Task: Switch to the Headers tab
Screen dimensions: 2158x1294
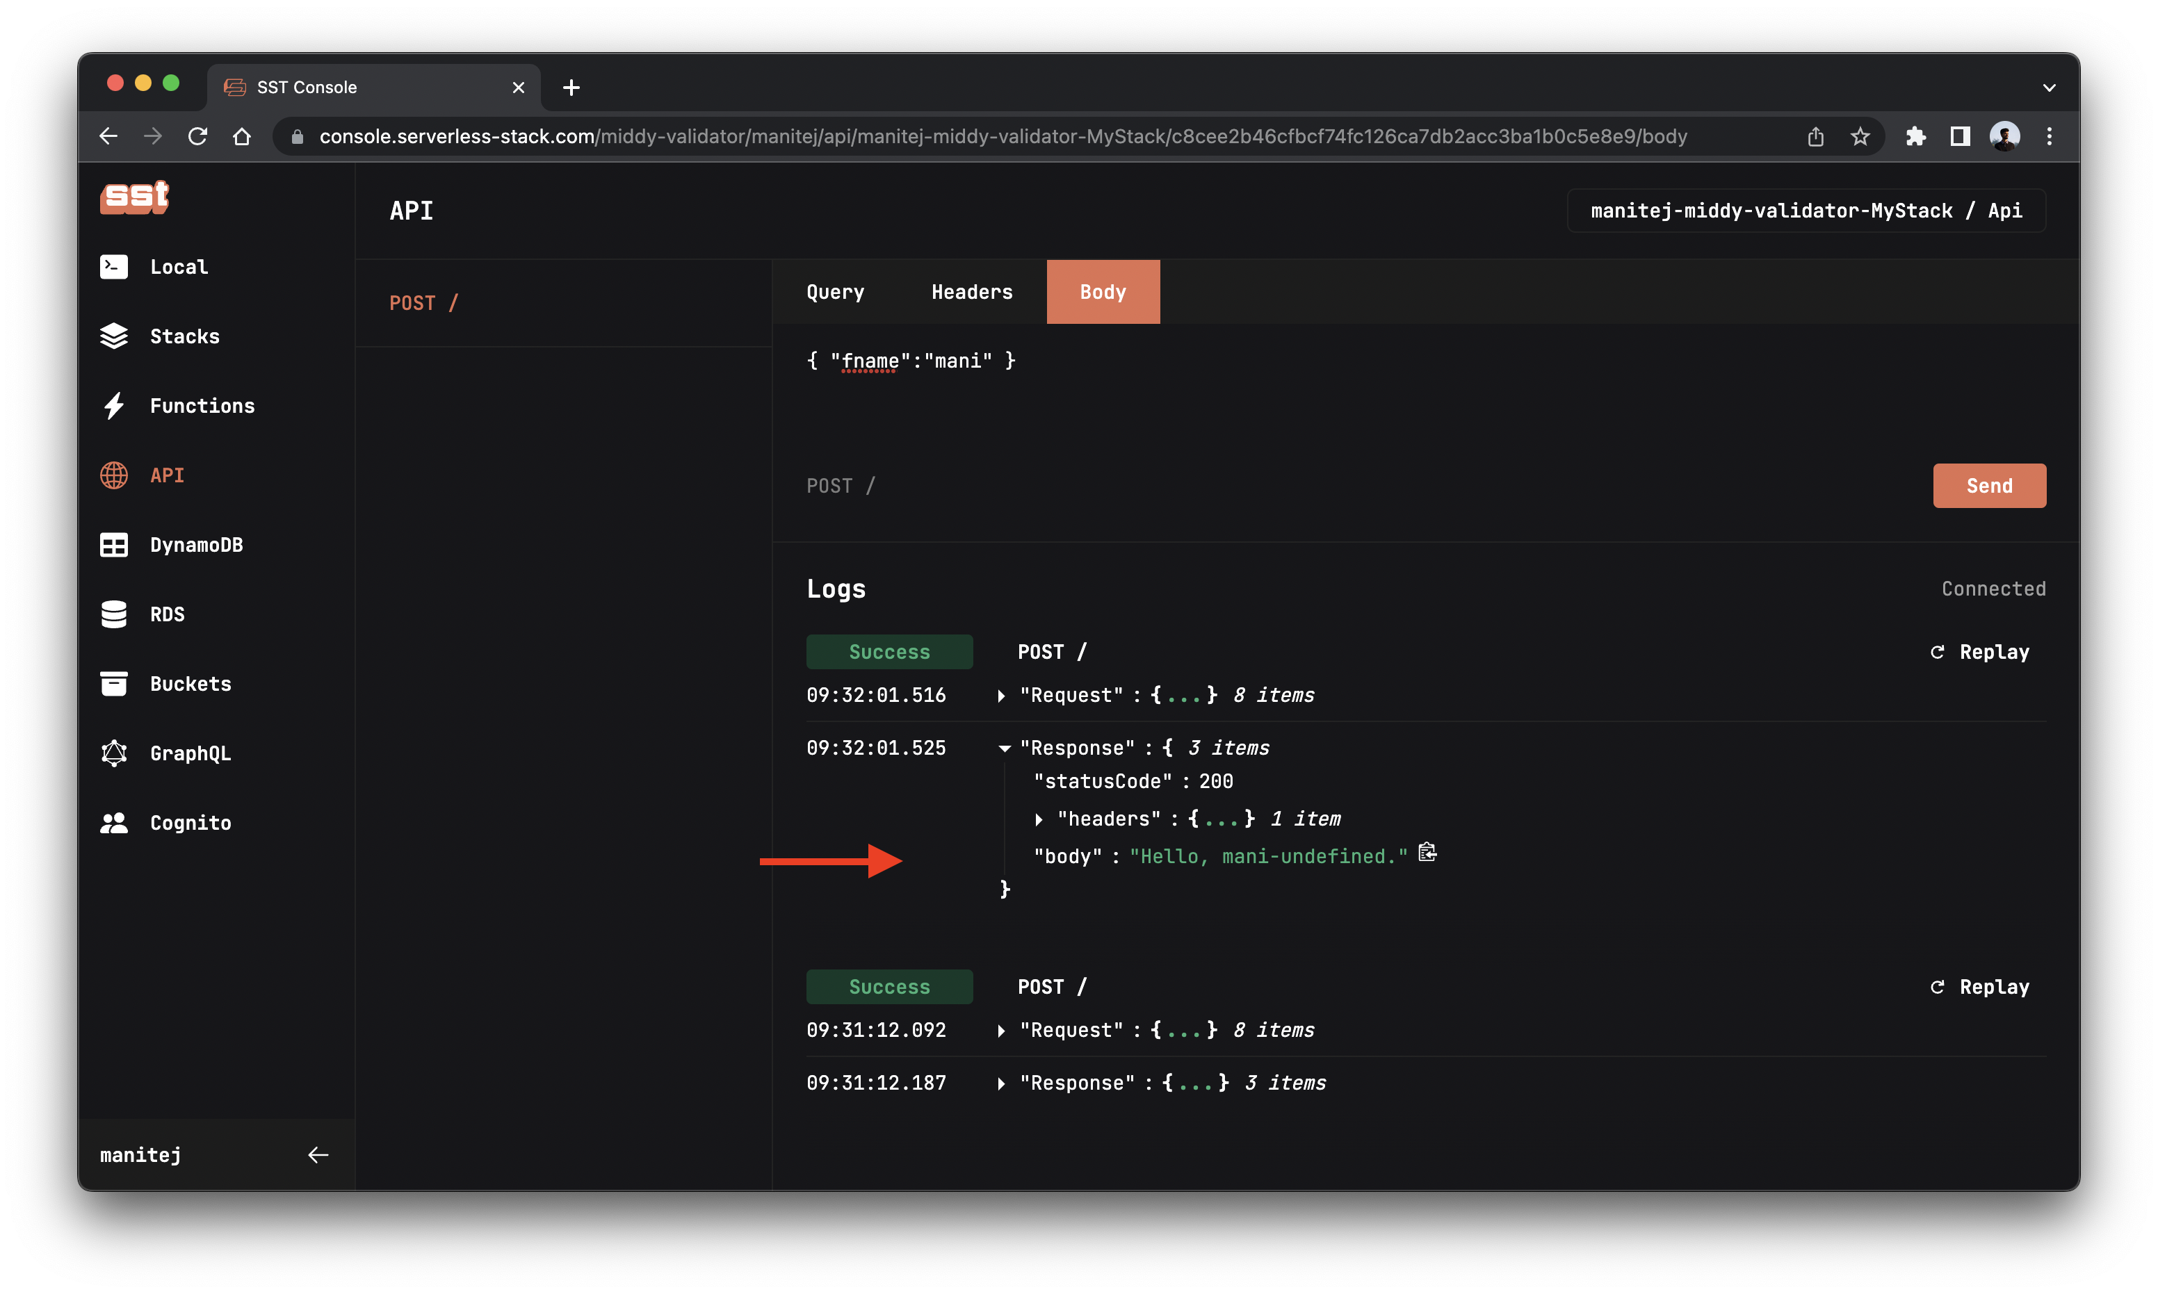Action: pyautogui.click(x=972, y=291)
